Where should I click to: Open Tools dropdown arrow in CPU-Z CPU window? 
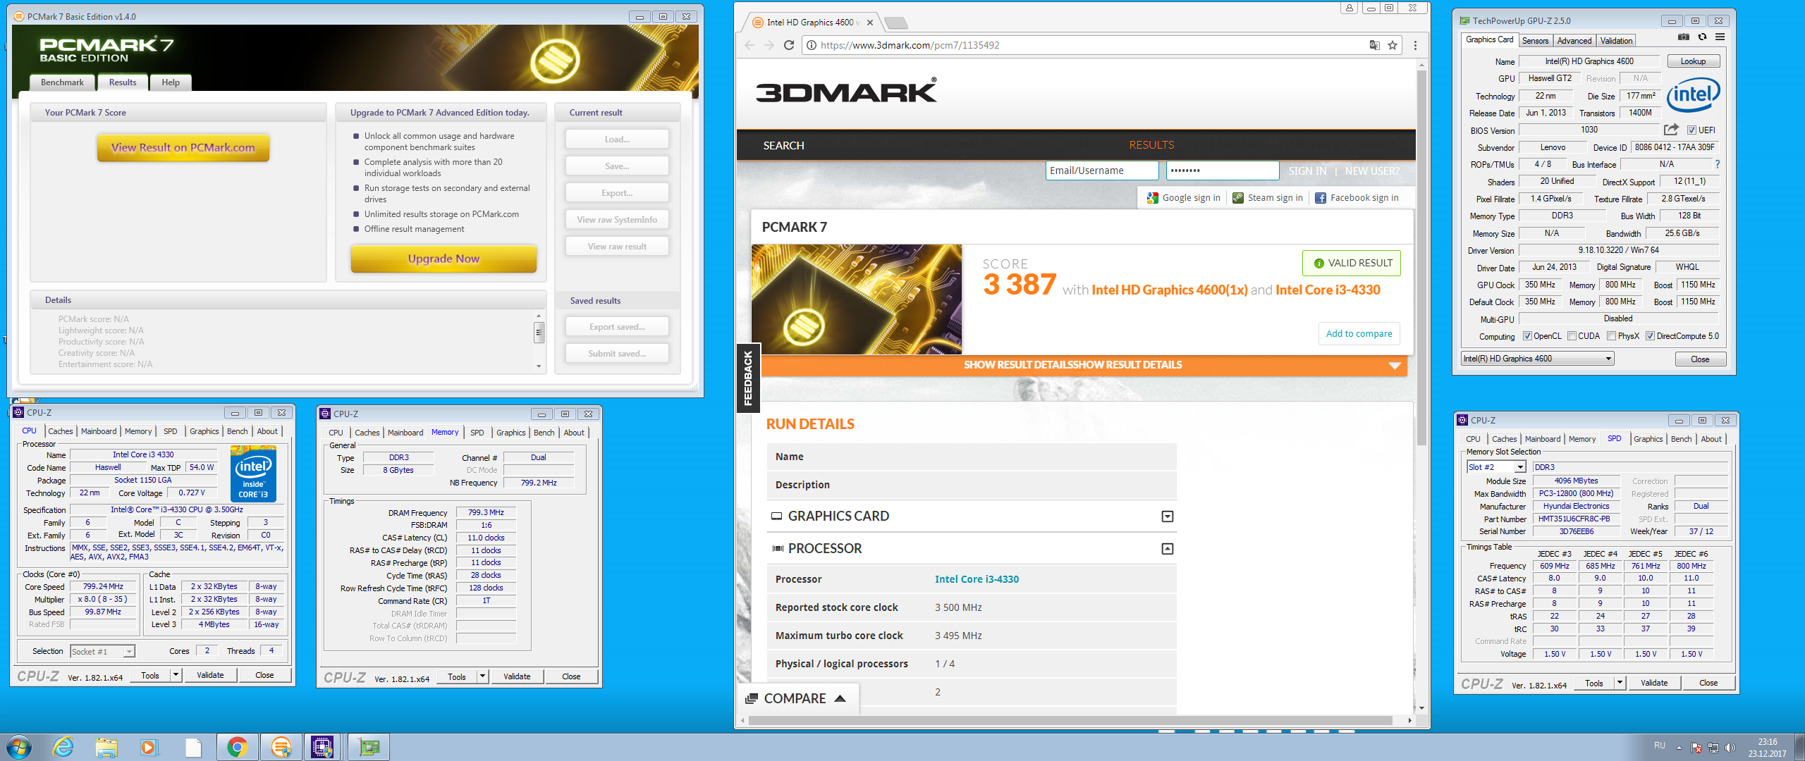[x=176, y=675]
